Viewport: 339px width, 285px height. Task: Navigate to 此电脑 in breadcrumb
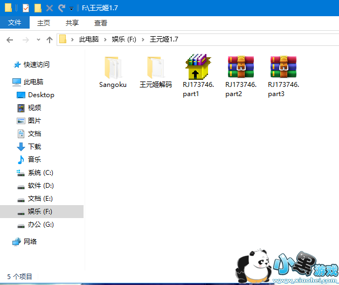89,39
